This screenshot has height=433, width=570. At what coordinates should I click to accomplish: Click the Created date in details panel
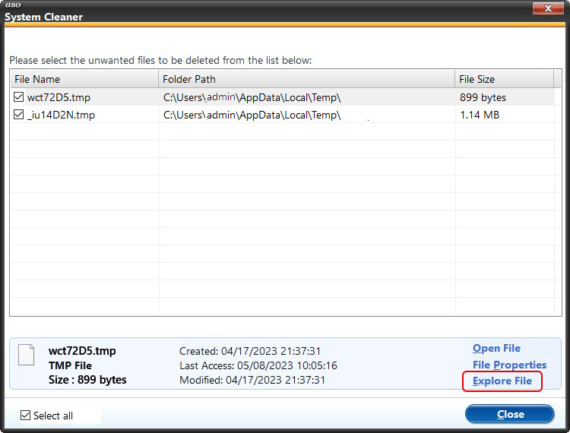[250, 351]
